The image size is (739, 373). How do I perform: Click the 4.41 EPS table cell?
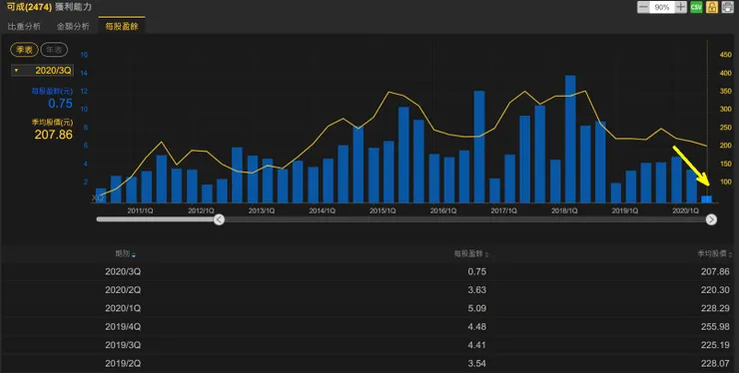pyautogui.click(x=477, y=345)
